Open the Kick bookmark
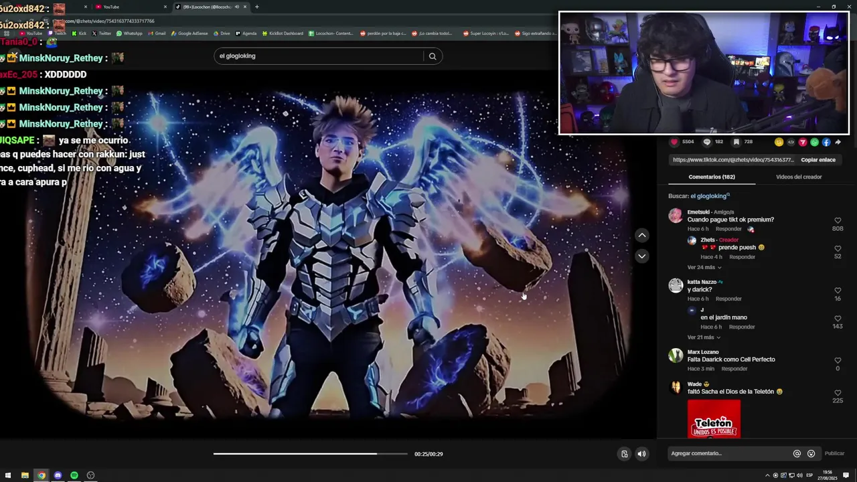The width and height of the screenshot is (857, 482). [x=80, y=33]
